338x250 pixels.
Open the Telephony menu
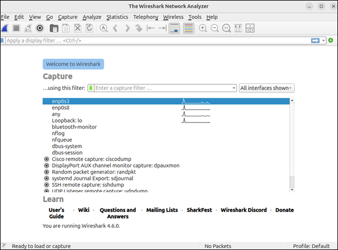tap(146, 17)
